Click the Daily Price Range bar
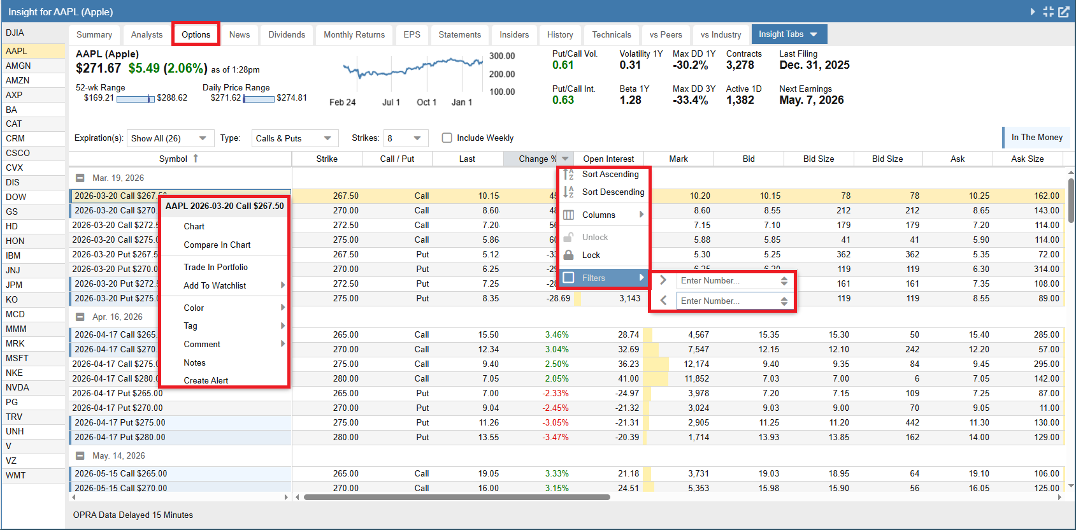 click(x=259, y=99)
